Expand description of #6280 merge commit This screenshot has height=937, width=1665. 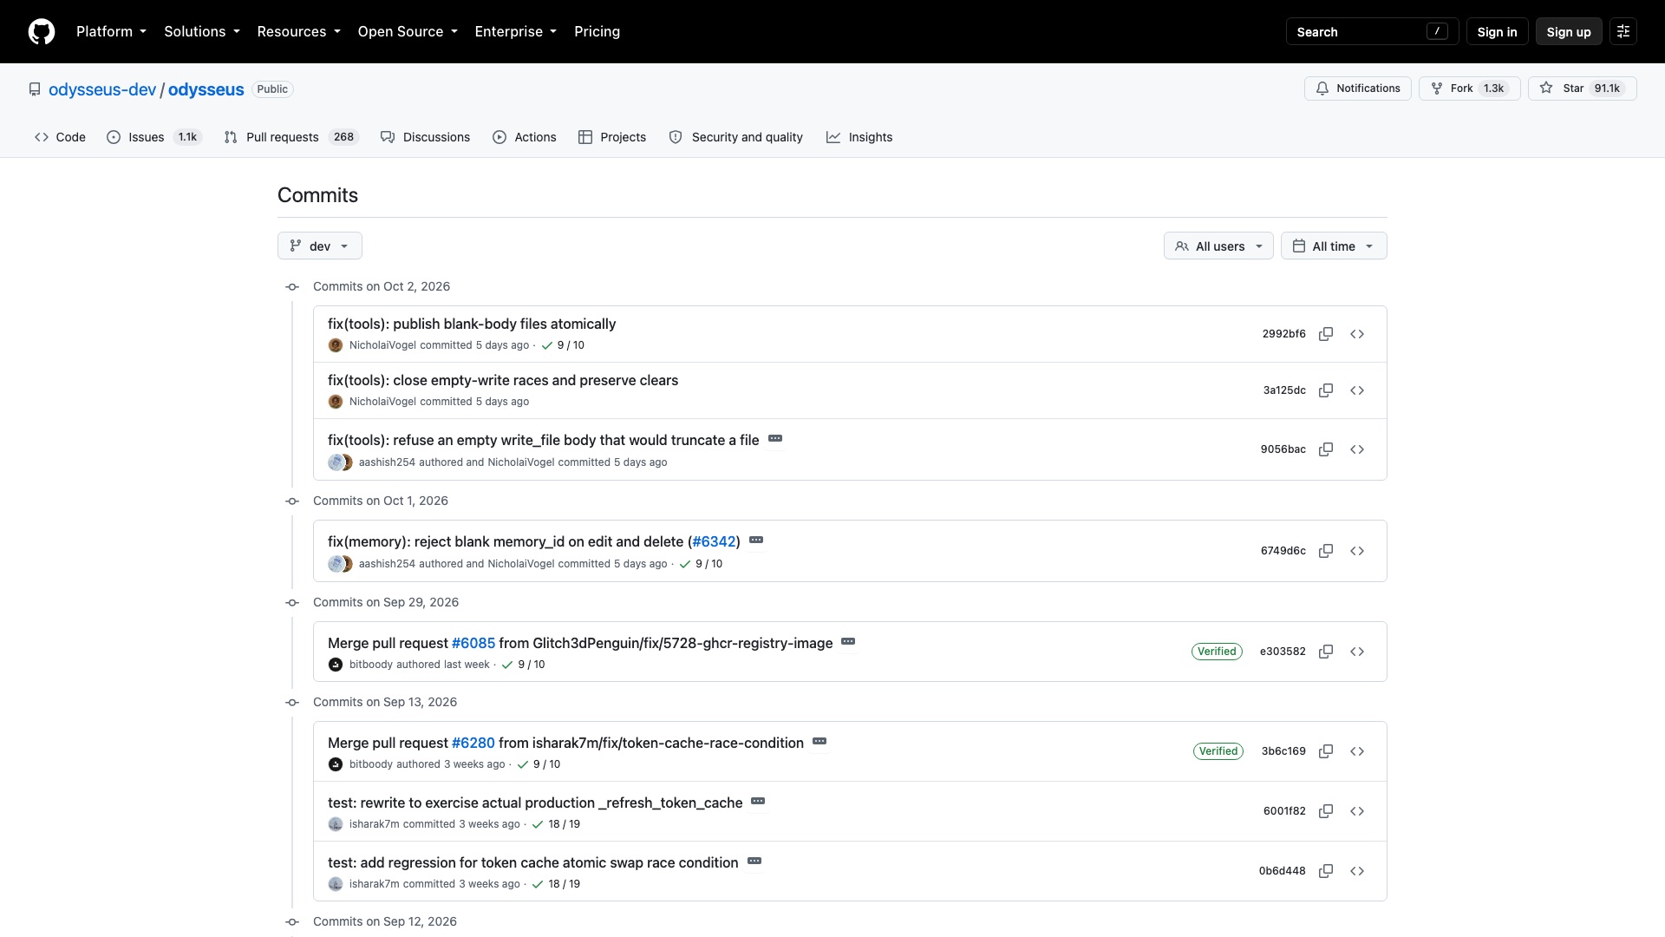pos(819,742)
